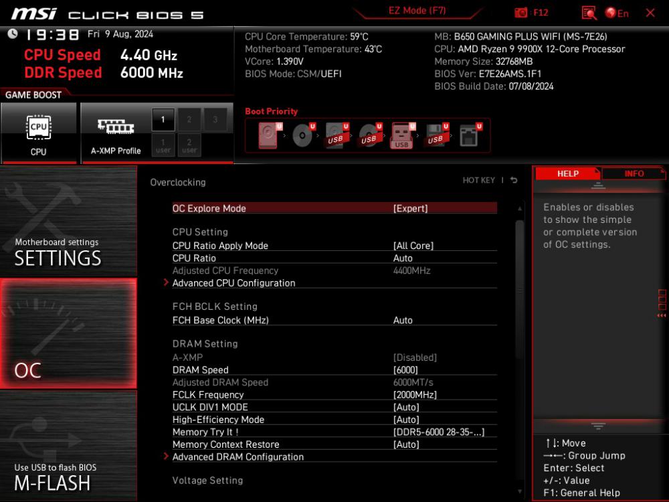Enable A-XMP profile 2

(x=189, y=120)
